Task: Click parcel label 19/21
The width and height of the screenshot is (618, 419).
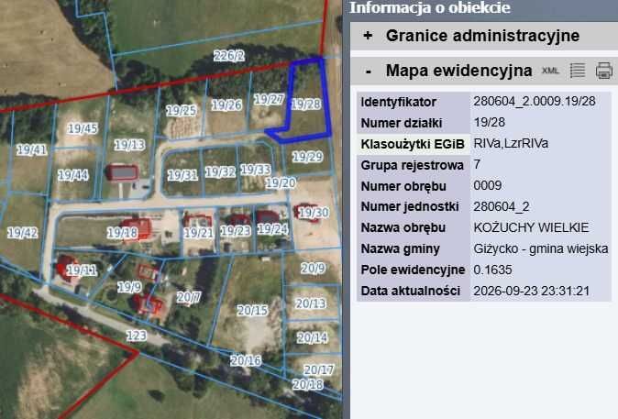Action: [198, 233]
